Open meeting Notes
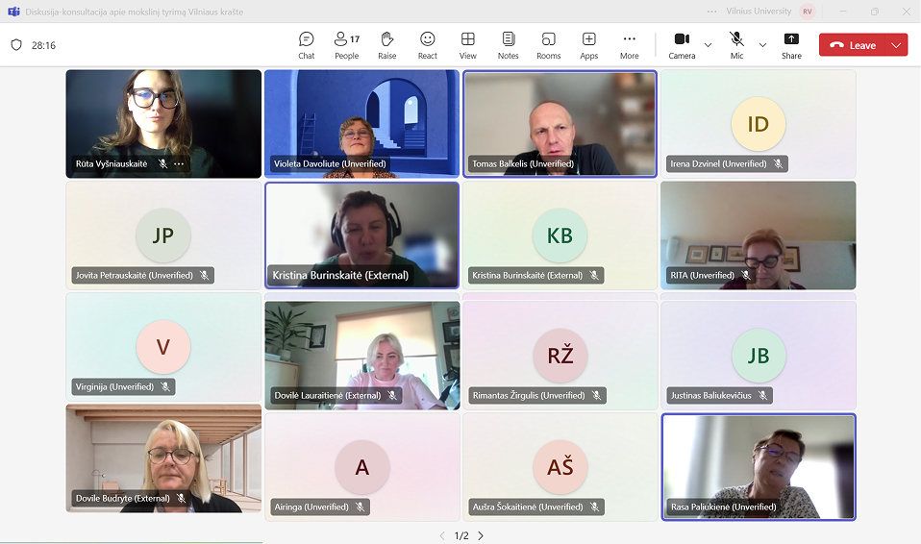Image resolution: width=921 pixels, height=544 pixels. [x=508, y=45]
